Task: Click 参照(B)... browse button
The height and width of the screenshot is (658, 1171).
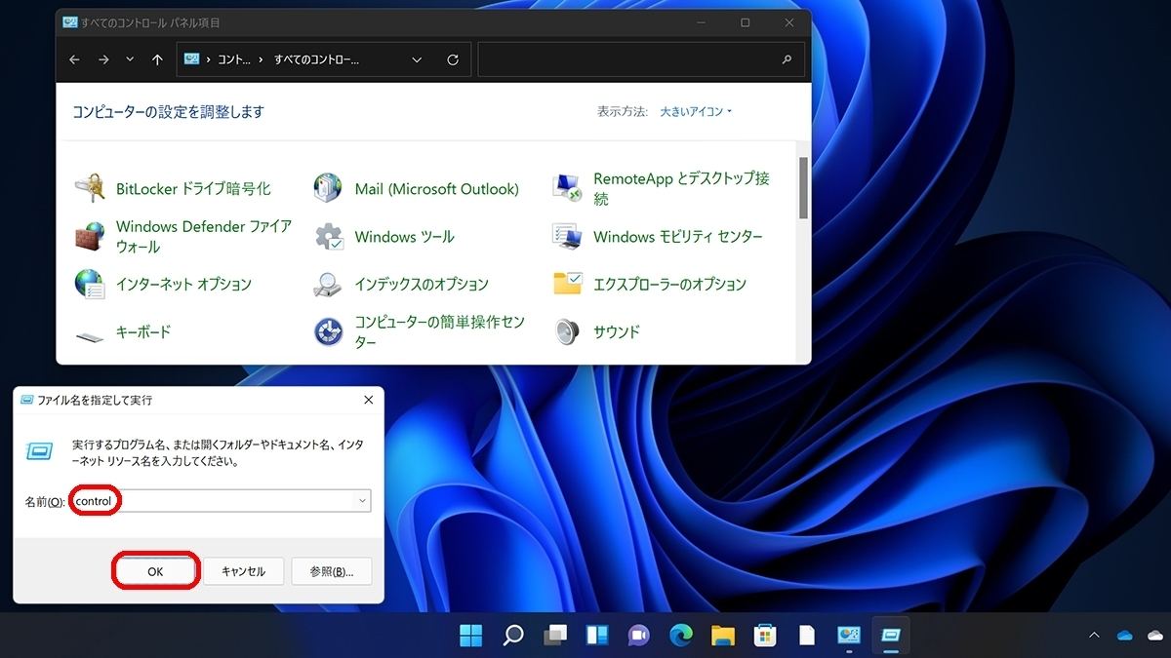Action: pyautogui.click(x=331, y=571)
